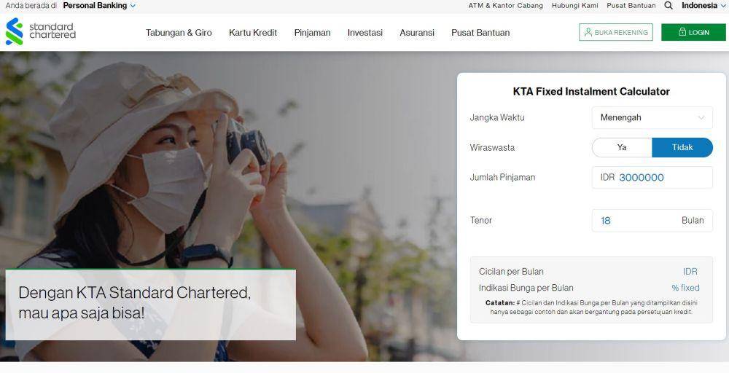Open the Tabungan & Giro menu

pos(179,33)
